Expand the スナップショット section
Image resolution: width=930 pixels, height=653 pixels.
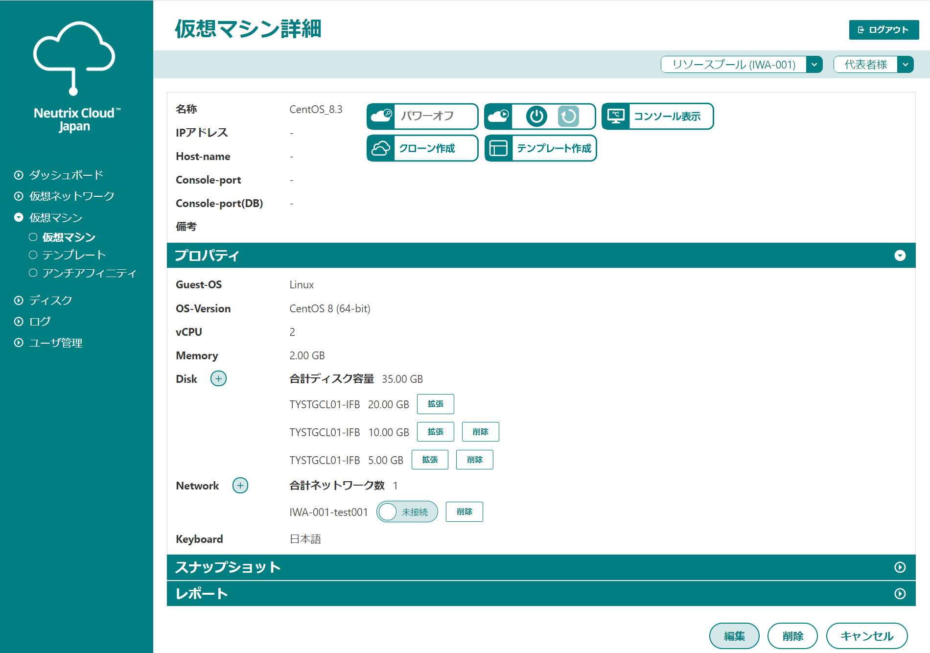click(900, 567)
